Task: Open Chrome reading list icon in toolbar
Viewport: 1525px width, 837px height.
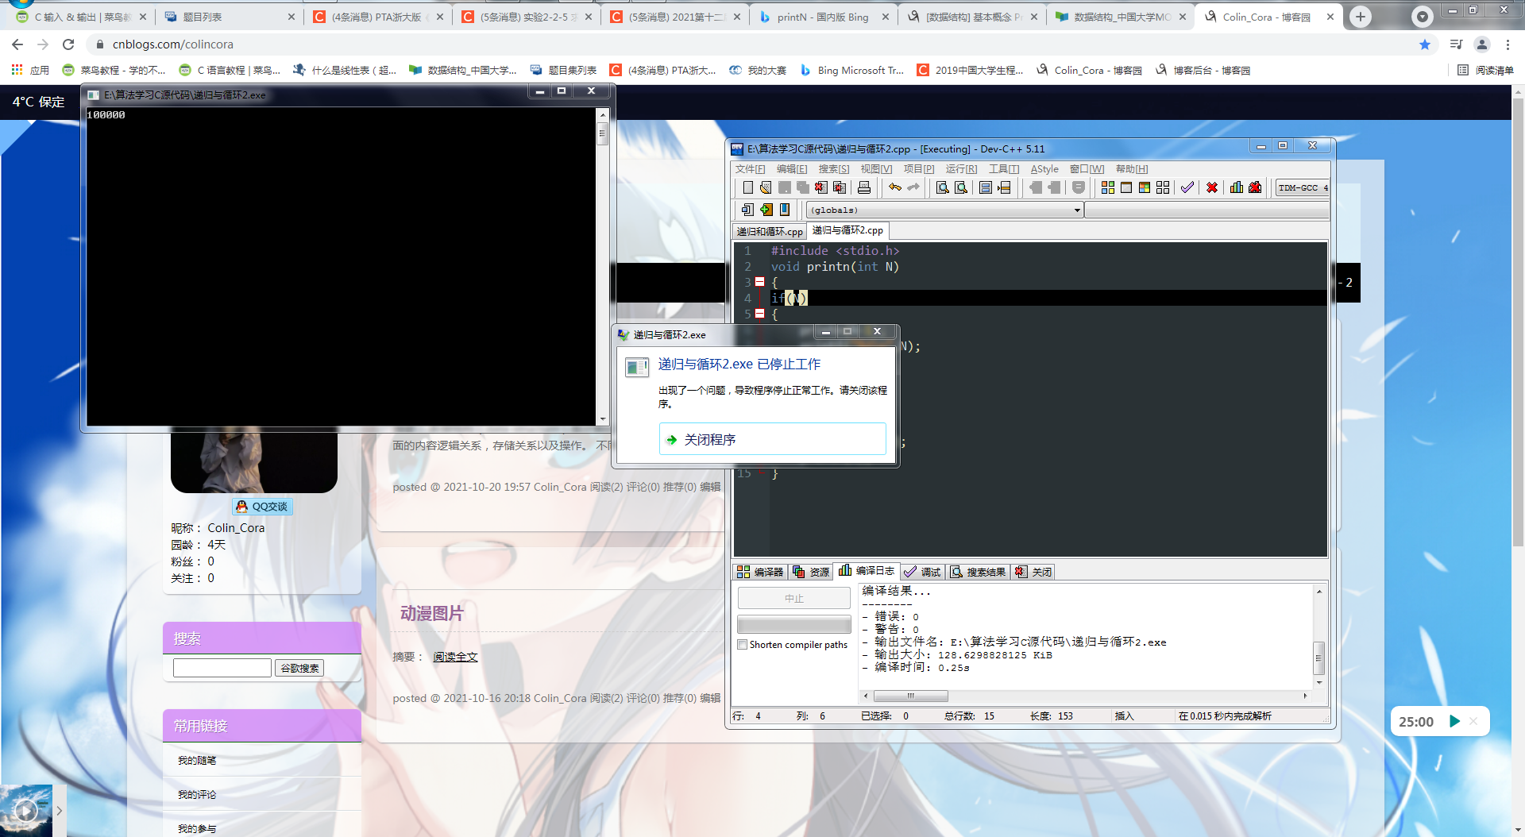Action: tap(1456, 44)
